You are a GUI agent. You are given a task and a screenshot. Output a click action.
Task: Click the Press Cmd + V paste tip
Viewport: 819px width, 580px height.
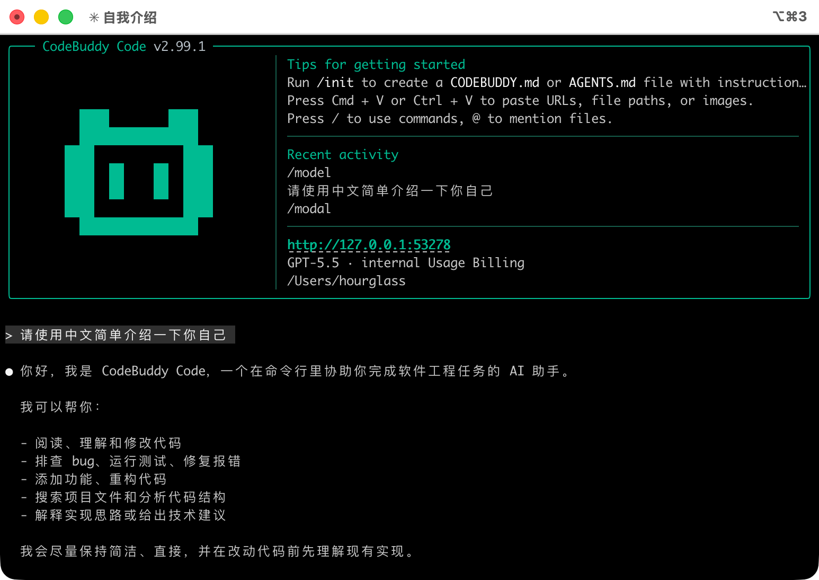click(x=520, y=101)
